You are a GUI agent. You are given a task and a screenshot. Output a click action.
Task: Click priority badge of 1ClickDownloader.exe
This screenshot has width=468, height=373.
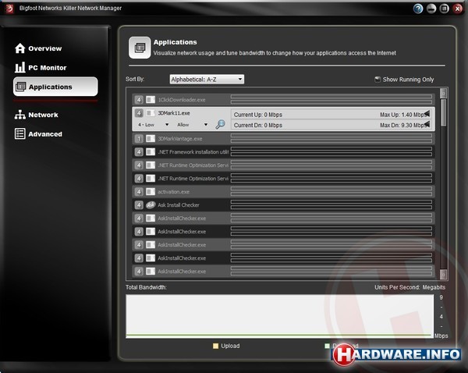coord(139,99)
